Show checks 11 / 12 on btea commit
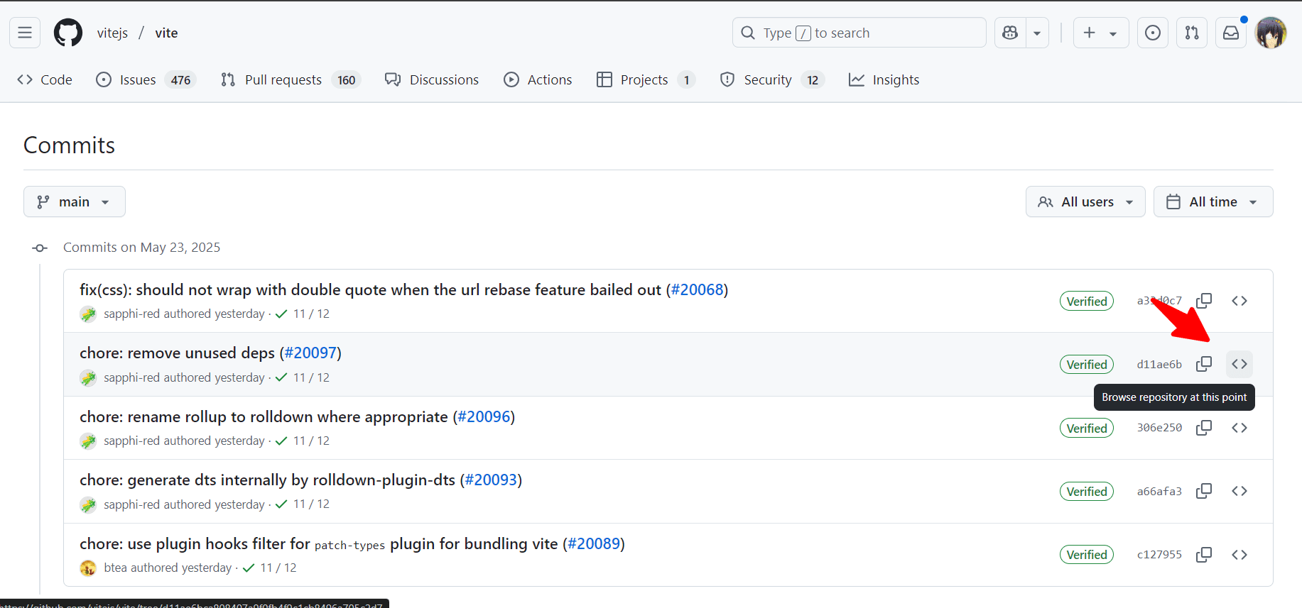The width and height of the screenshot is (1302, 608). tap(270, 568)
